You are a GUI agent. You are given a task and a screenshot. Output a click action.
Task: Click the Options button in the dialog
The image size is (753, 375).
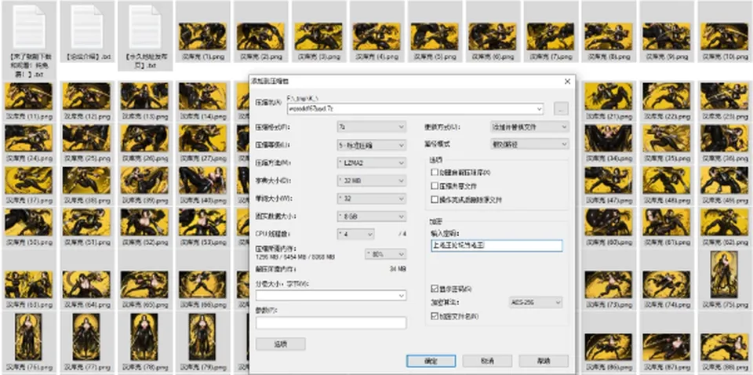281,344
